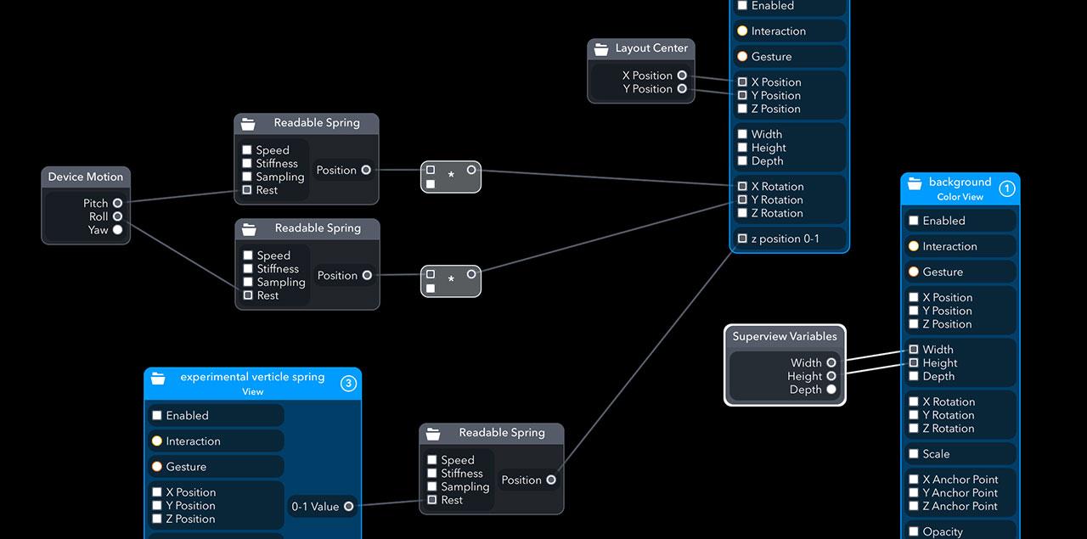Image resolution: width=1087 pixels, height=539 pixels.
Task: Click Width output port in Superview Variables
Action: click(x=831, y=362)
